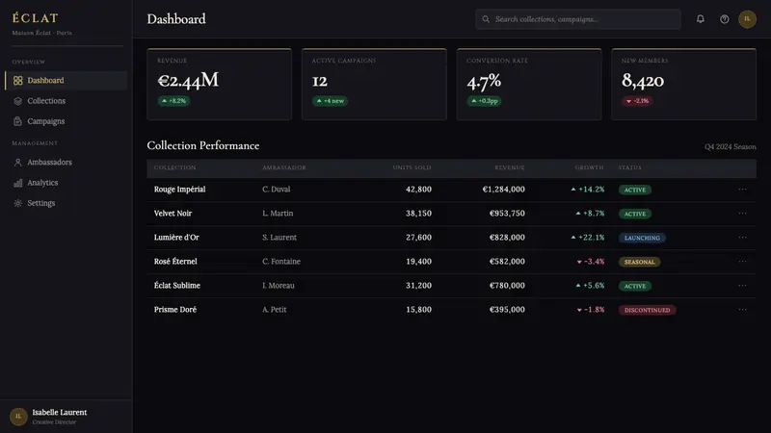Viewport: 771px width, 433px height.
Task: Open the help question-mark icon
Action: [x=725, y=19]
